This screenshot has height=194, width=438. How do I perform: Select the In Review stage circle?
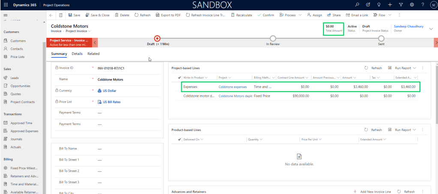click(273, 39)
